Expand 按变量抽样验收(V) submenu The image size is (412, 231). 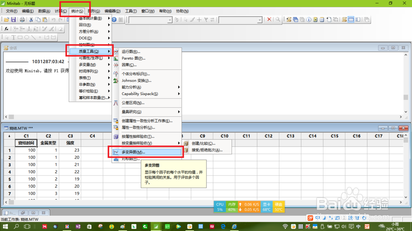pyautogui.click(x=147, y=143)
